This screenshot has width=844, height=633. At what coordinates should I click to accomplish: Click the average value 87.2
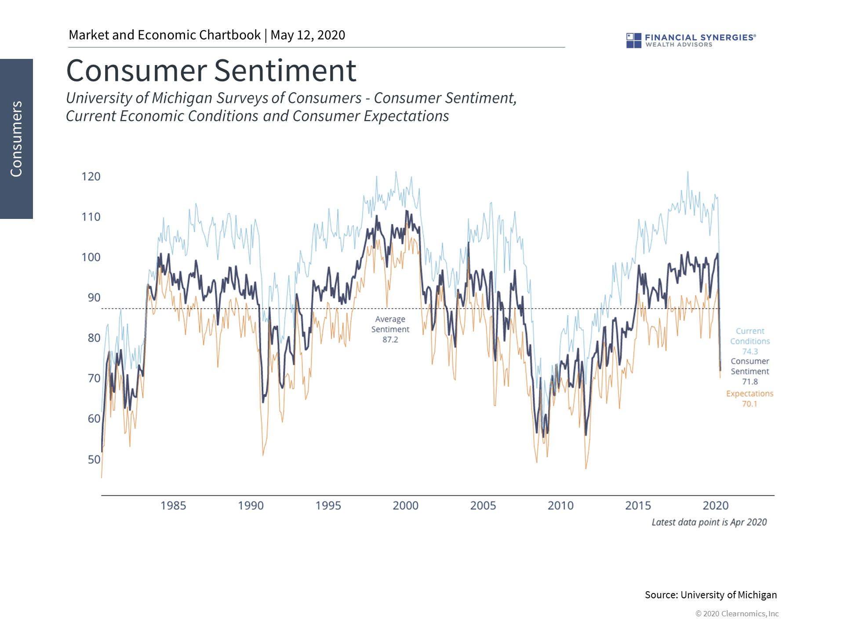tap(390, 340)
